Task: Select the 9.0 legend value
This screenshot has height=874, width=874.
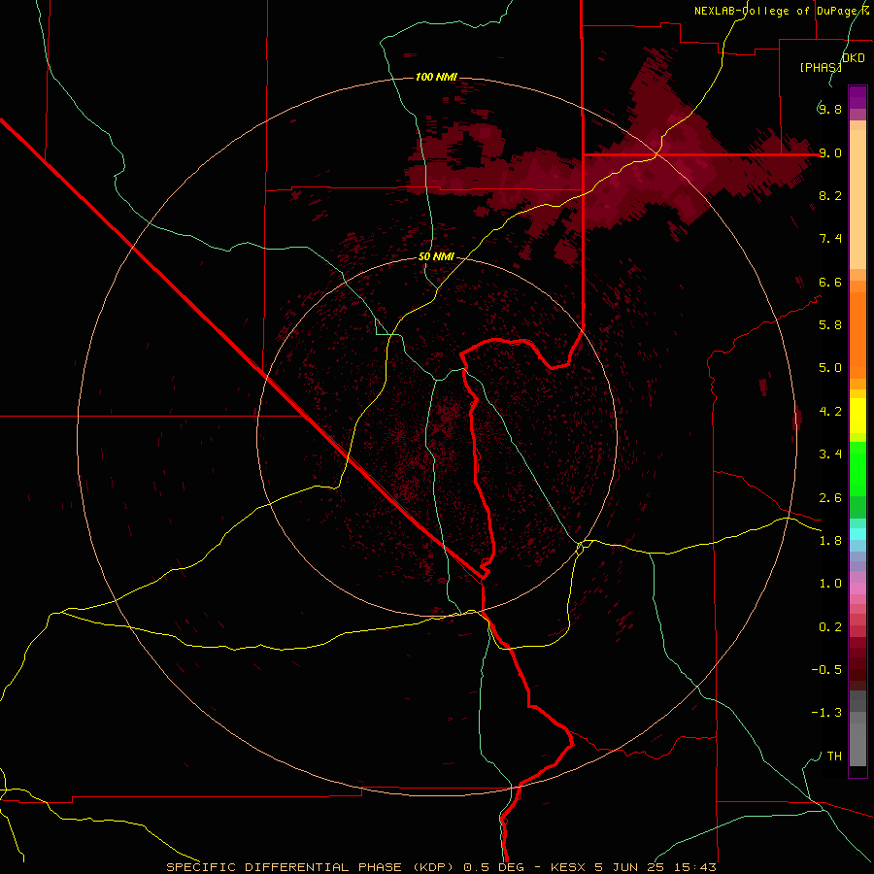Action: click(830, 152)
